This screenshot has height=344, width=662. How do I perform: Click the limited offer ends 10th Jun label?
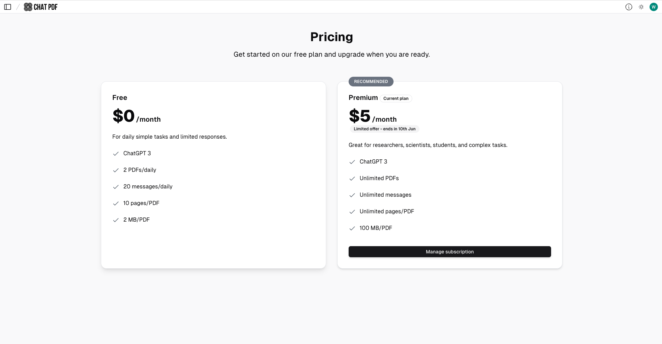pos(385,129)
